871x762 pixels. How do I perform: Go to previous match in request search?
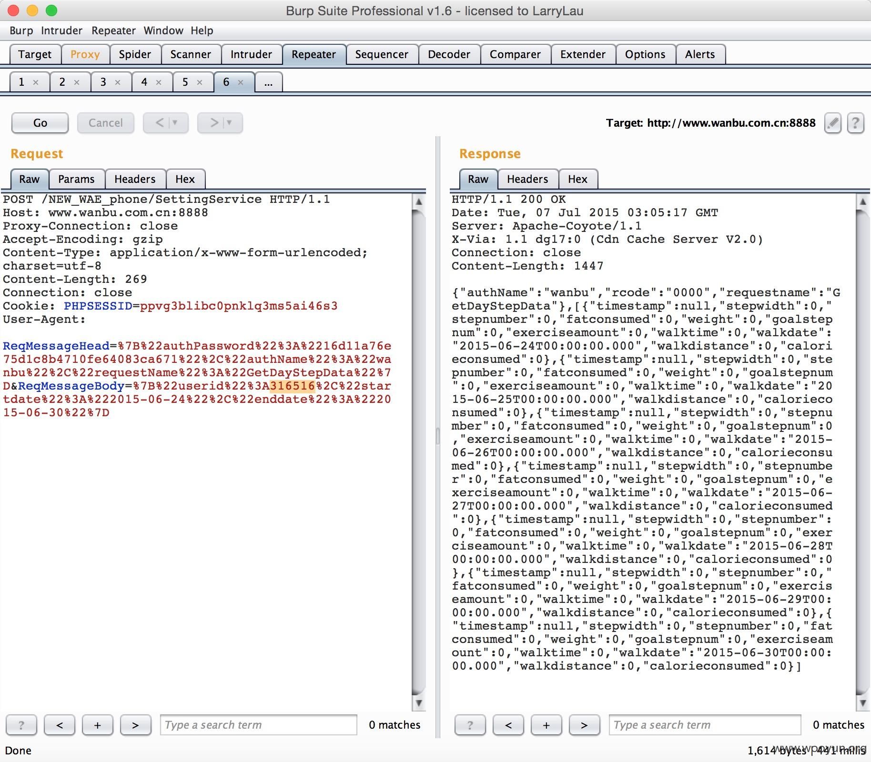[60, 725]
